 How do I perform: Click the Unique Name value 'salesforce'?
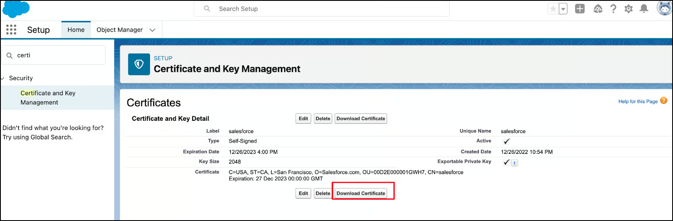click(513, 131)
